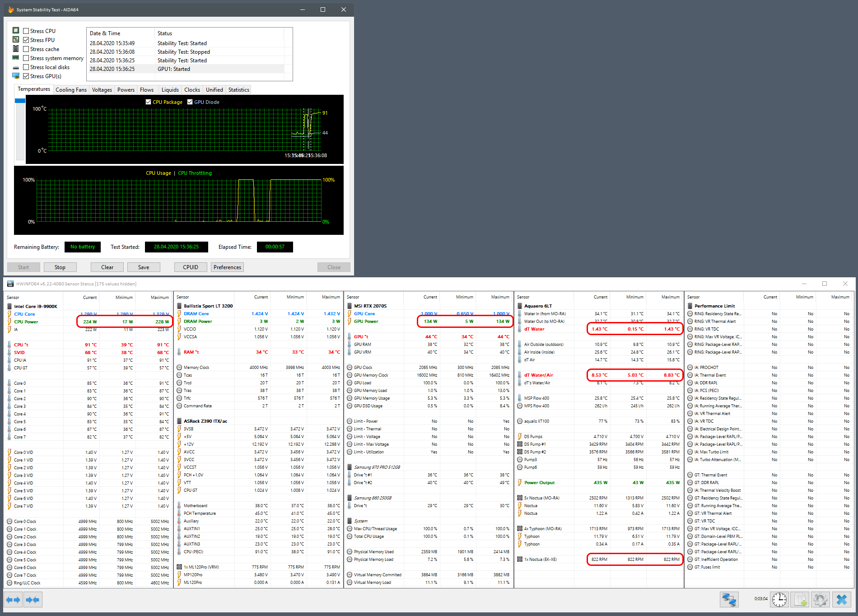The image size is (858, 616).
Task: Click the icon beside aqualis XT100
Action: tap(520, 421)
